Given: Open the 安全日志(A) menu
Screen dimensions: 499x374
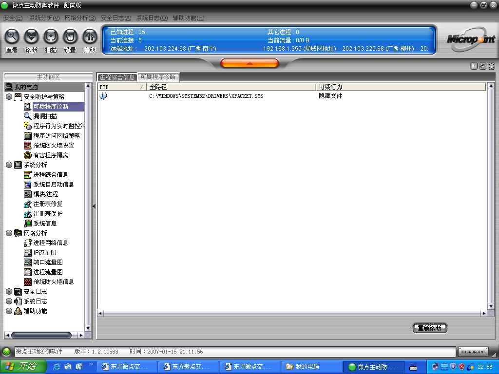Looking at the screenshot, I should pyautogui.click(x=116, y=18).
